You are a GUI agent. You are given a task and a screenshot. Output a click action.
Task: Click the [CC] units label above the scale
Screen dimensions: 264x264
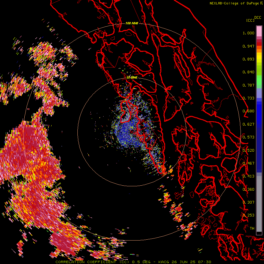(250, 20)
